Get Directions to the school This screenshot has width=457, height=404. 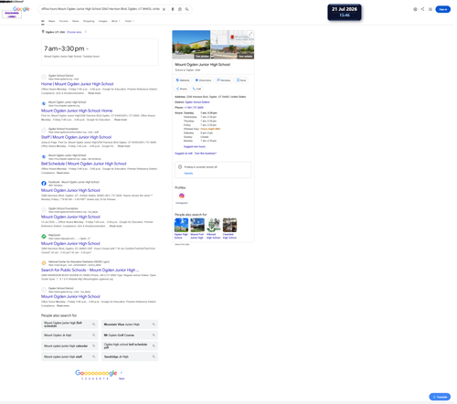[x=203, y=80]
